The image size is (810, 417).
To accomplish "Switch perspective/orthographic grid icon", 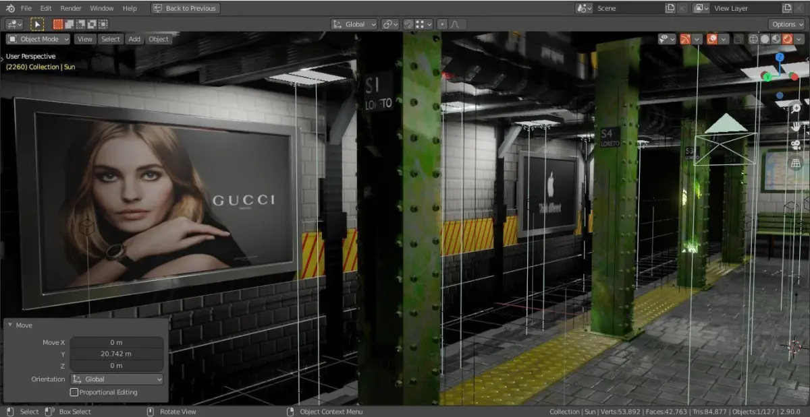I will click(796, 163).
